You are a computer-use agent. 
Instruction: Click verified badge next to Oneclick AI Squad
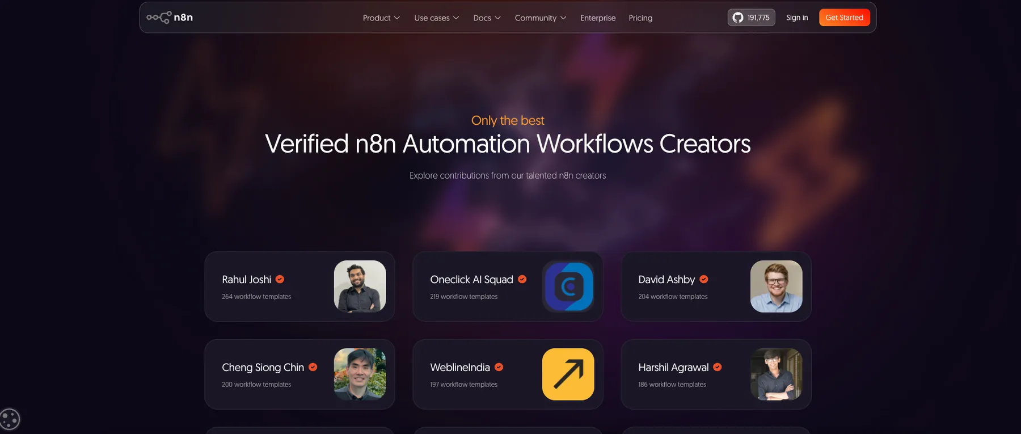(522, 279)
